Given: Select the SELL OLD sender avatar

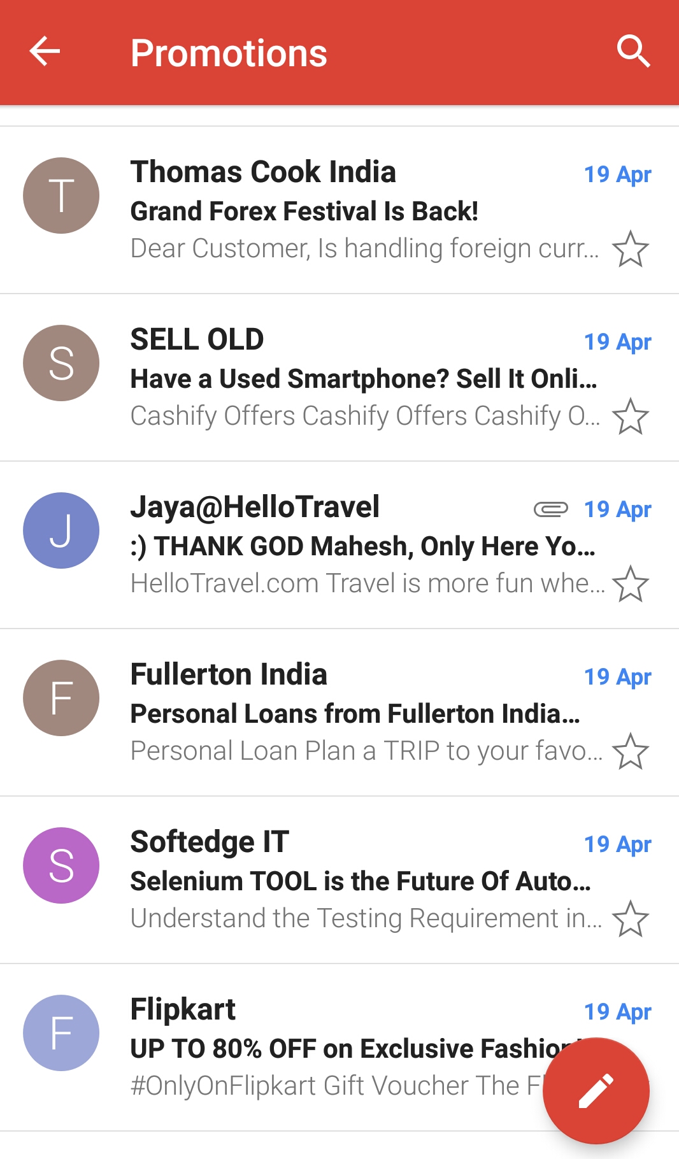Looking at the screenshot, I should (61, 363).
